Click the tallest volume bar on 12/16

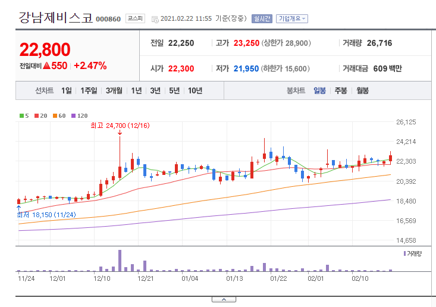coord(120,261)
